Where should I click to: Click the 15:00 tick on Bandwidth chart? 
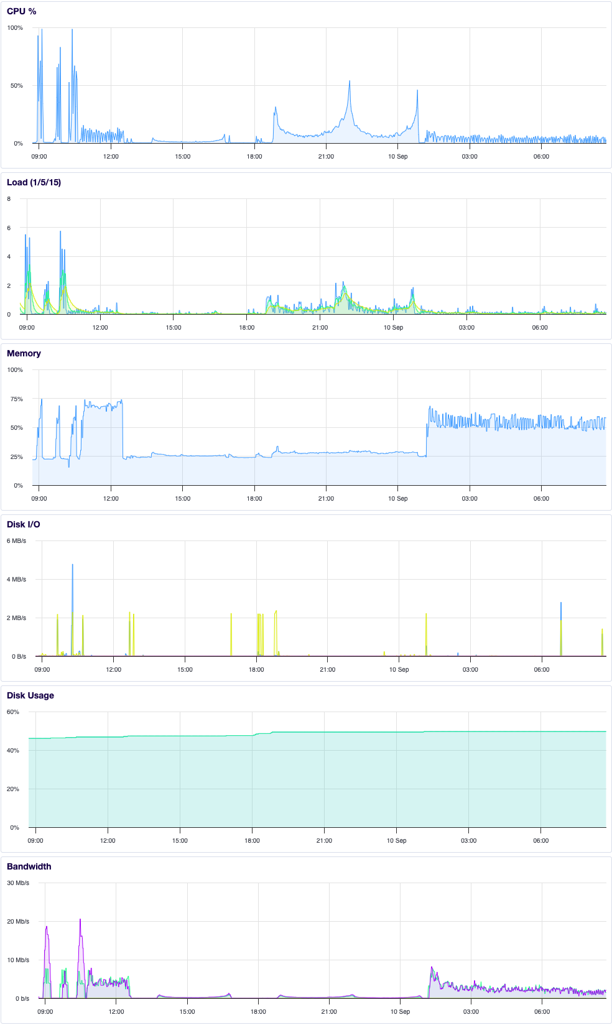(x=187, y=1012)
